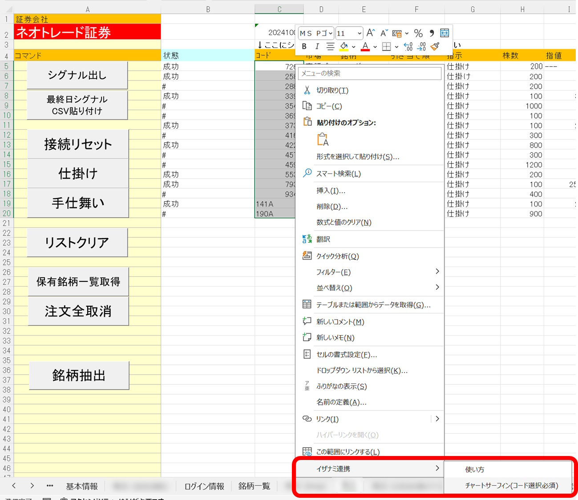Choose 切り取り (Cut) from context menu

(x=370, y=90)
